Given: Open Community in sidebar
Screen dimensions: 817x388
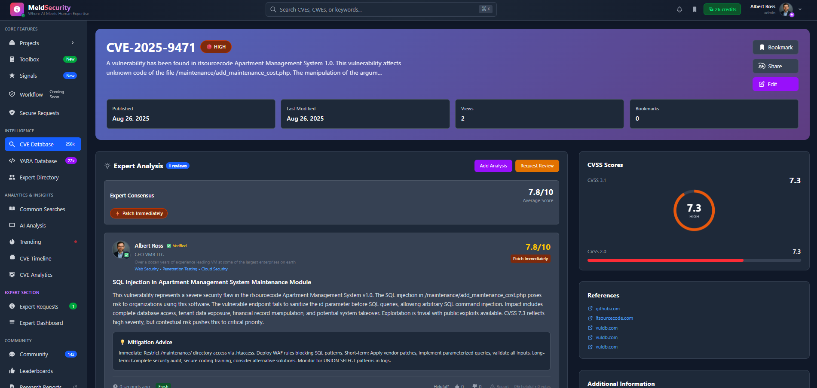Looking at the screenshot, I should pyautogui.click(x=43, y=355).
